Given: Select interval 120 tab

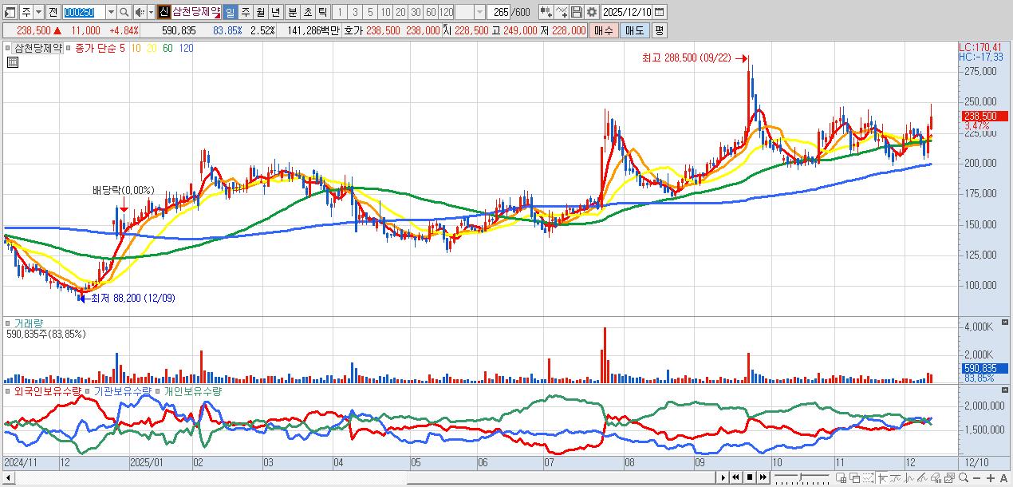Looking at the screenshot, I should point(446,12).
